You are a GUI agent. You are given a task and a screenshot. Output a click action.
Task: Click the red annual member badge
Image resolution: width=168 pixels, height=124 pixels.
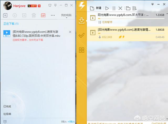coord(39,6)
